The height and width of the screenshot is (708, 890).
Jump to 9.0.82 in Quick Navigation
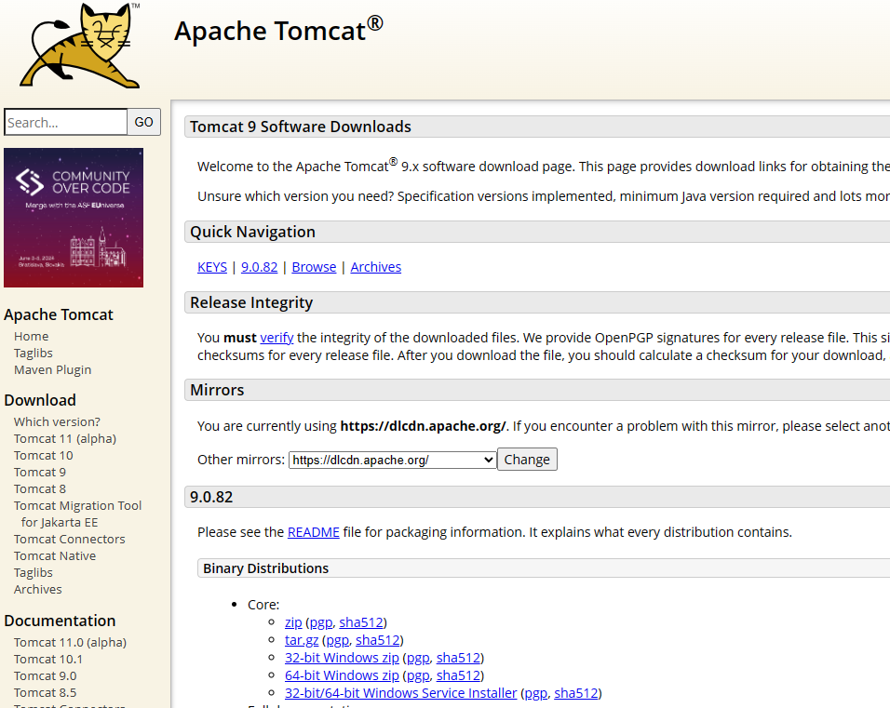[x=260, y=267]
